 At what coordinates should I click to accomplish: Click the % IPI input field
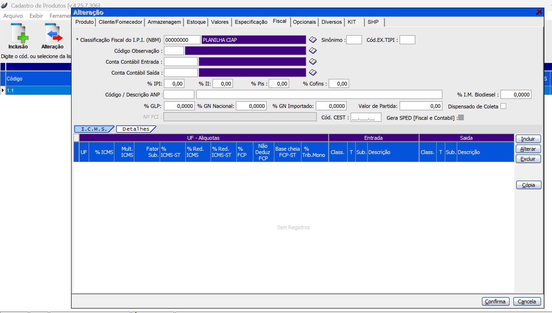pyautogui.click(x=174, y=84)
